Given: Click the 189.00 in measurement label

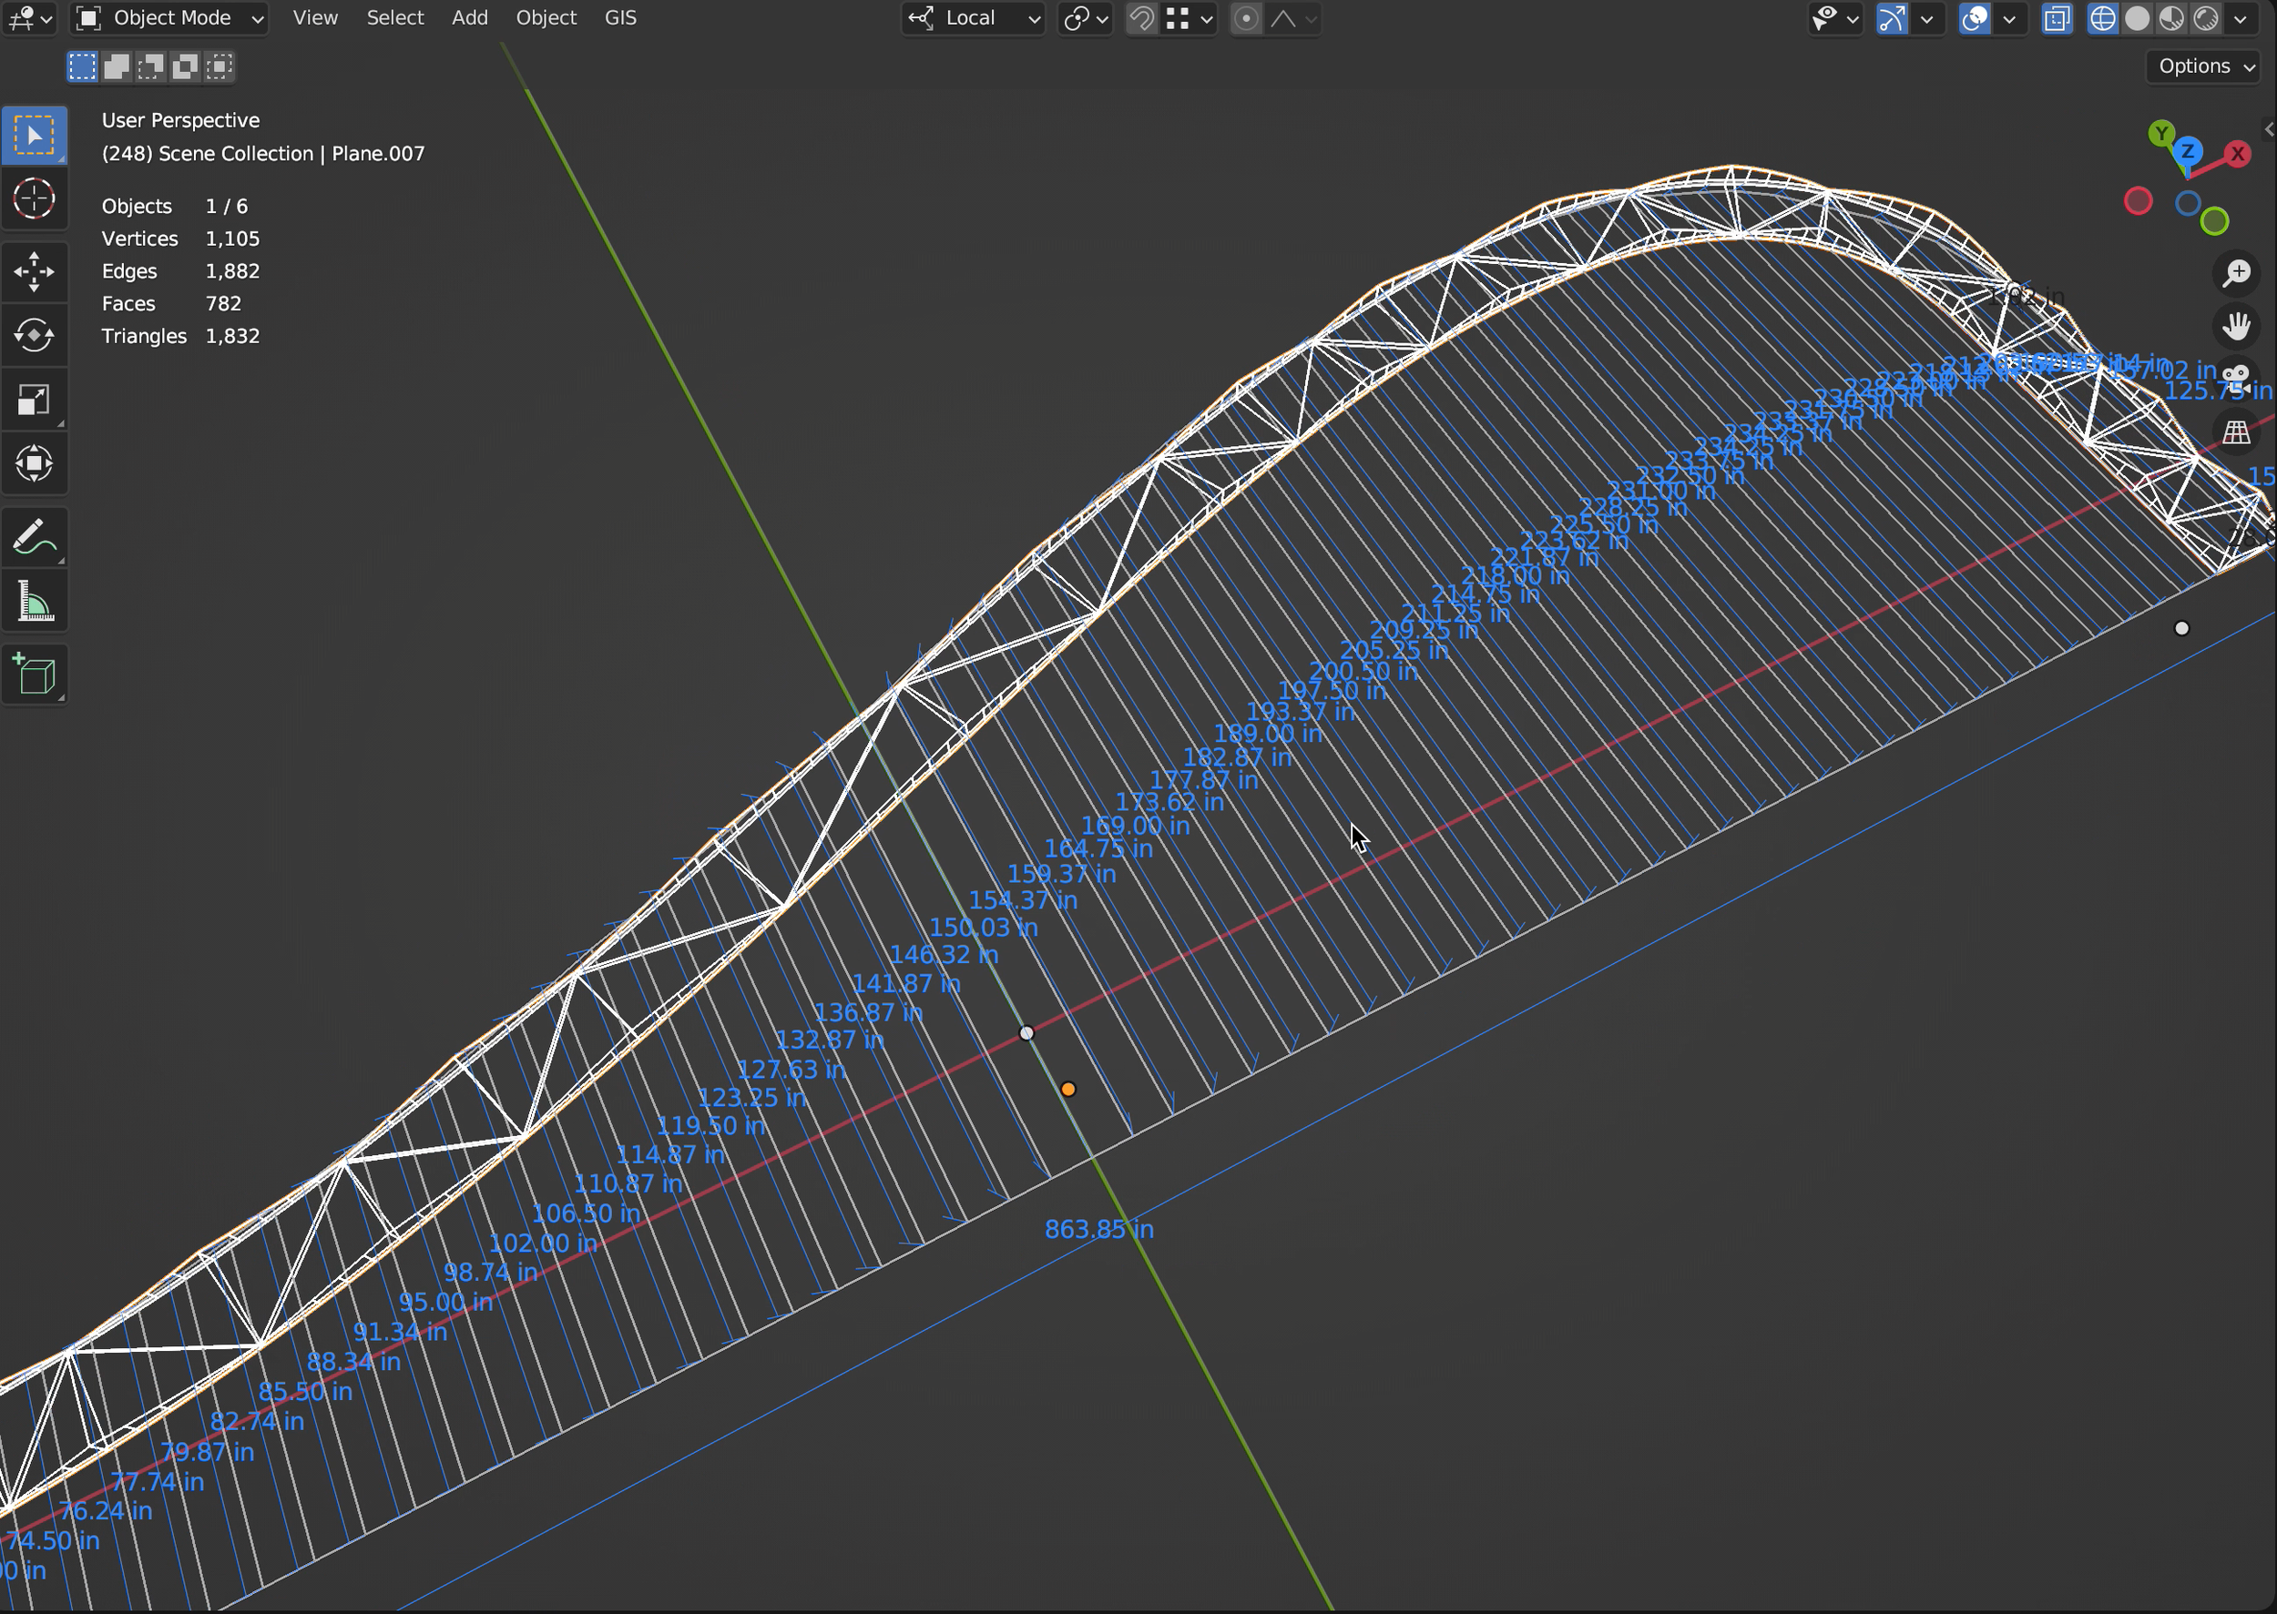Looking at the screenshot, I should 1268,734.
